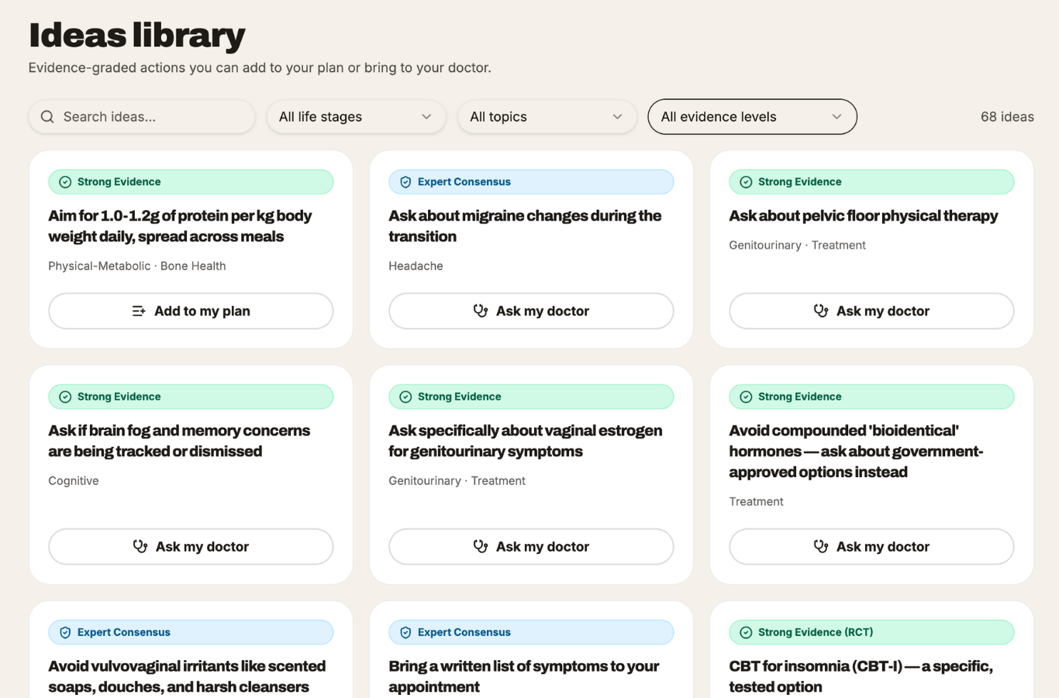Click checkmark icon on brain fog card badge
The height and width of the screenshot is (698, 1059).
point(65,397)
